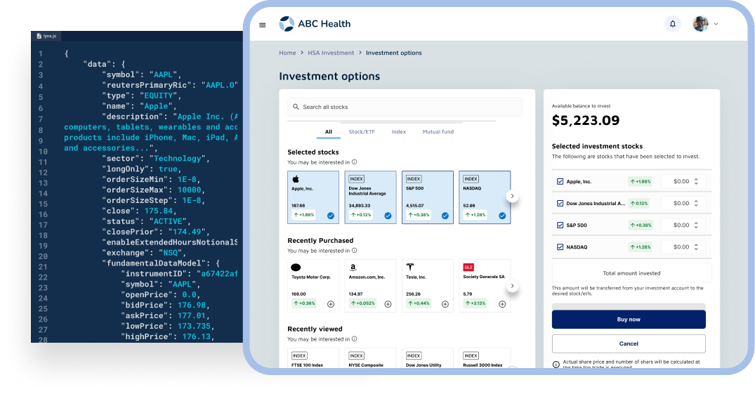Open the hamburger navigation menu
Viewport: 755px width, 394px height.
coord(263,25)
